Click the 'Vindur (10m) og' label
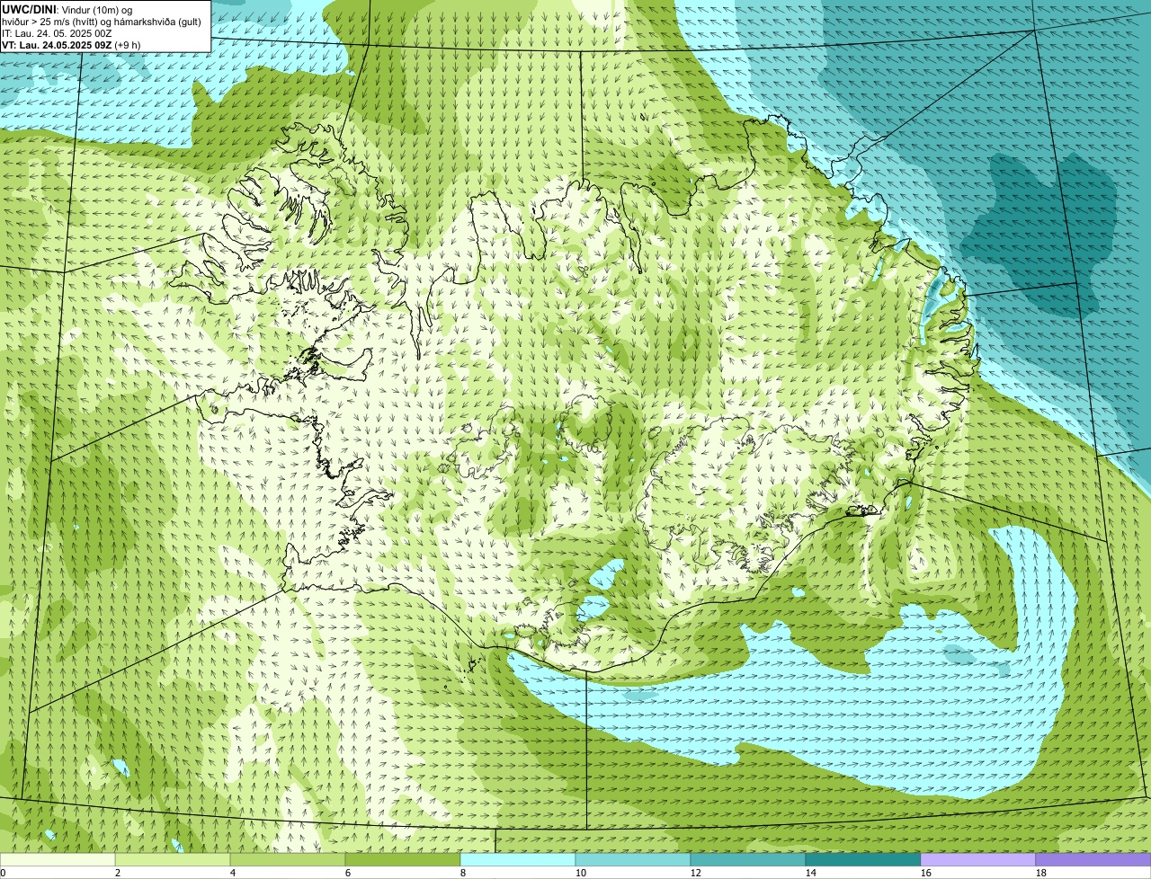 click(96, 10)
